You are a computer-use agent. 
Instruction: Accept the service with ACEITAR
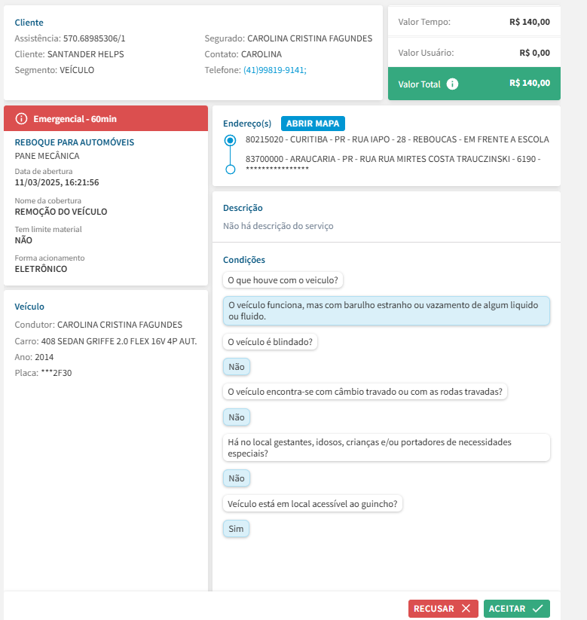coord(516,609)
